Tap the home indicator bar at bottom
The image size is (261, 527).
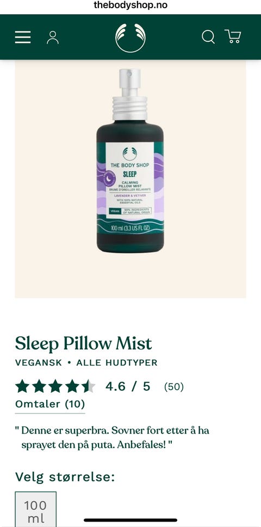(130, 520)
